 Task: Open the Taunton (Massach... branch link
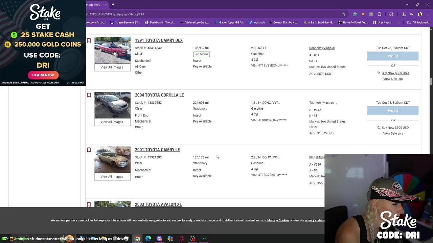tap(323, 103)
